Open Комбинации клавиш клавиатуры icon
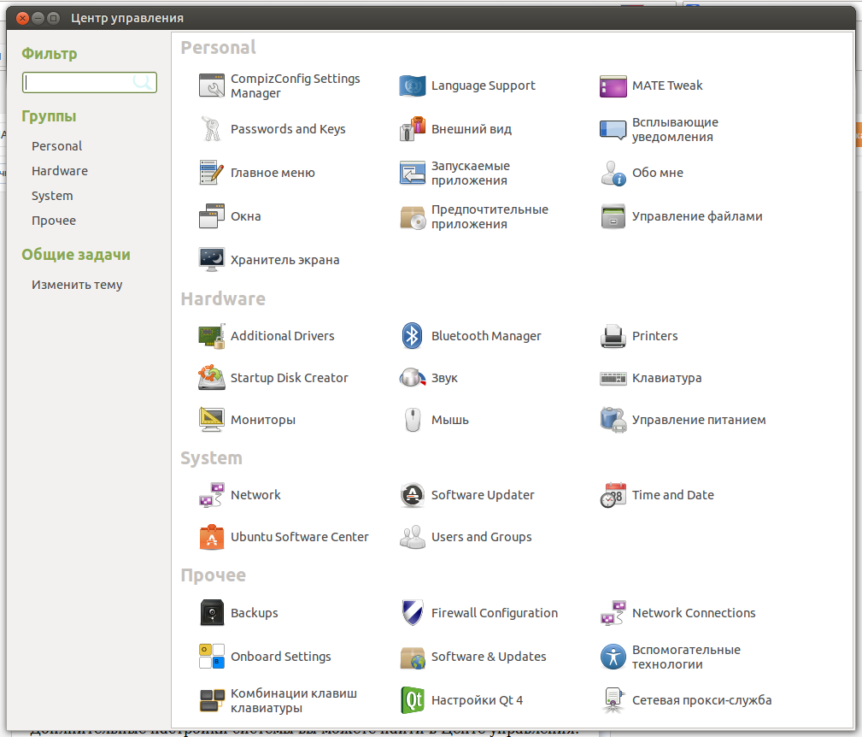 click(x=212, y=700)
